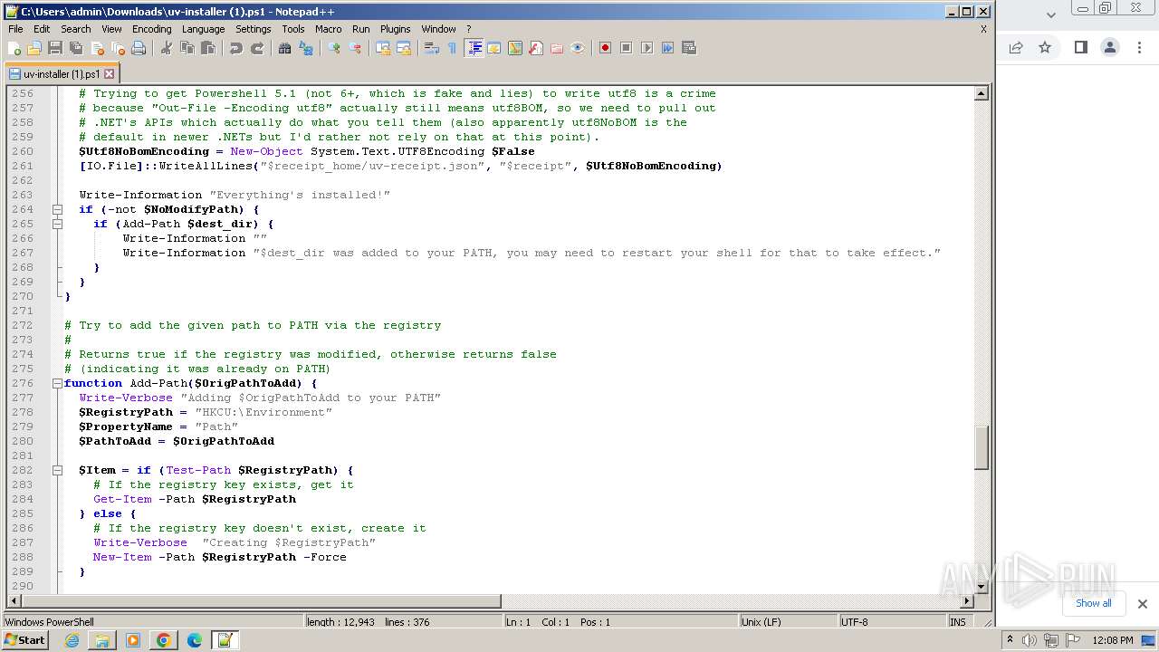
Task: Create a new file with toolbar icon
Action: click(x=14, y=48)
